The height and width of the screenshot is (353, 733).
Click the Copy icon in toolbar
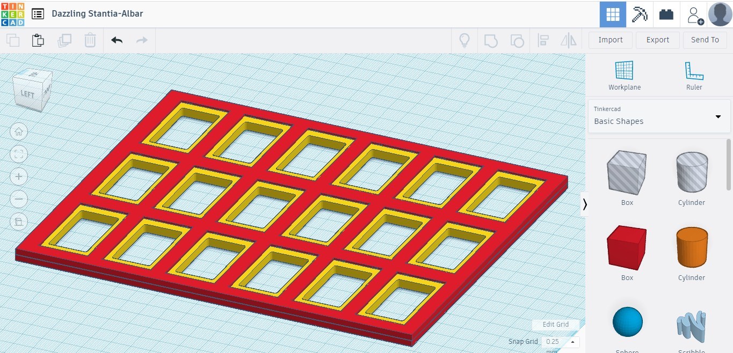[13, 40]
